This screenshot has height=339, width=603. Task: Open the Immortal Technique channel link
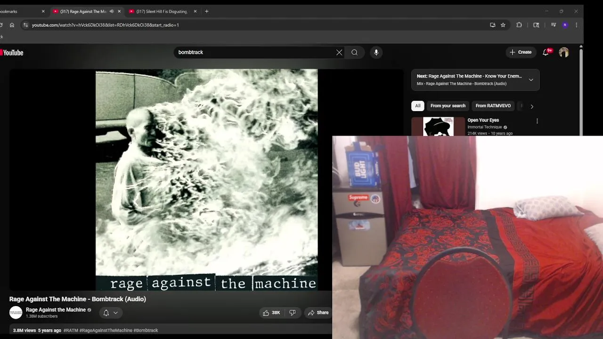point(484,127)
